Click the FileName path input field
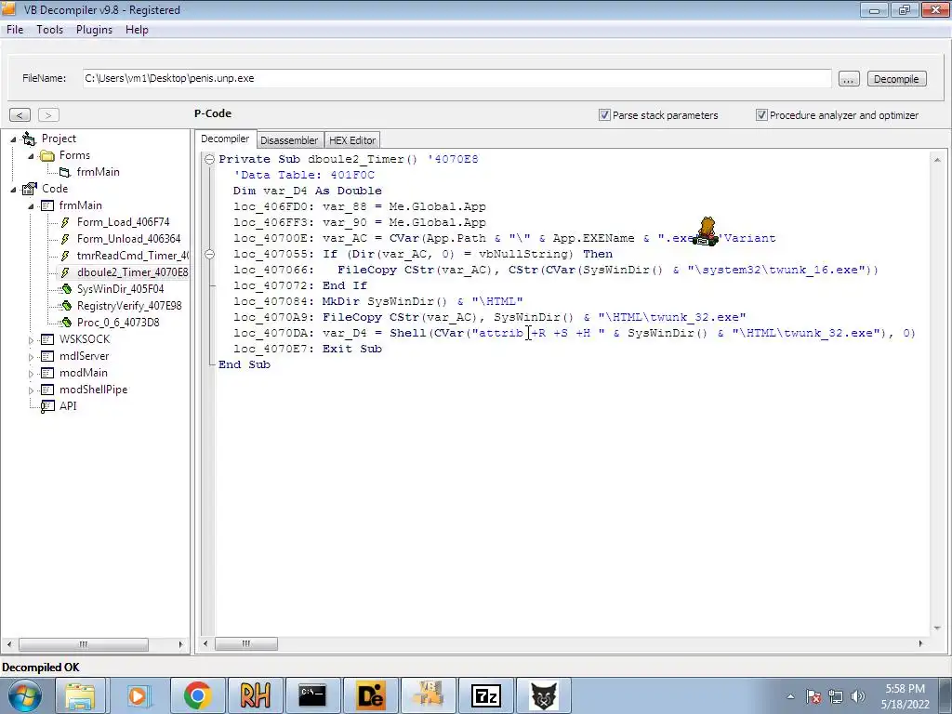This screenshot has width=952, height=714. pos(456,78)
